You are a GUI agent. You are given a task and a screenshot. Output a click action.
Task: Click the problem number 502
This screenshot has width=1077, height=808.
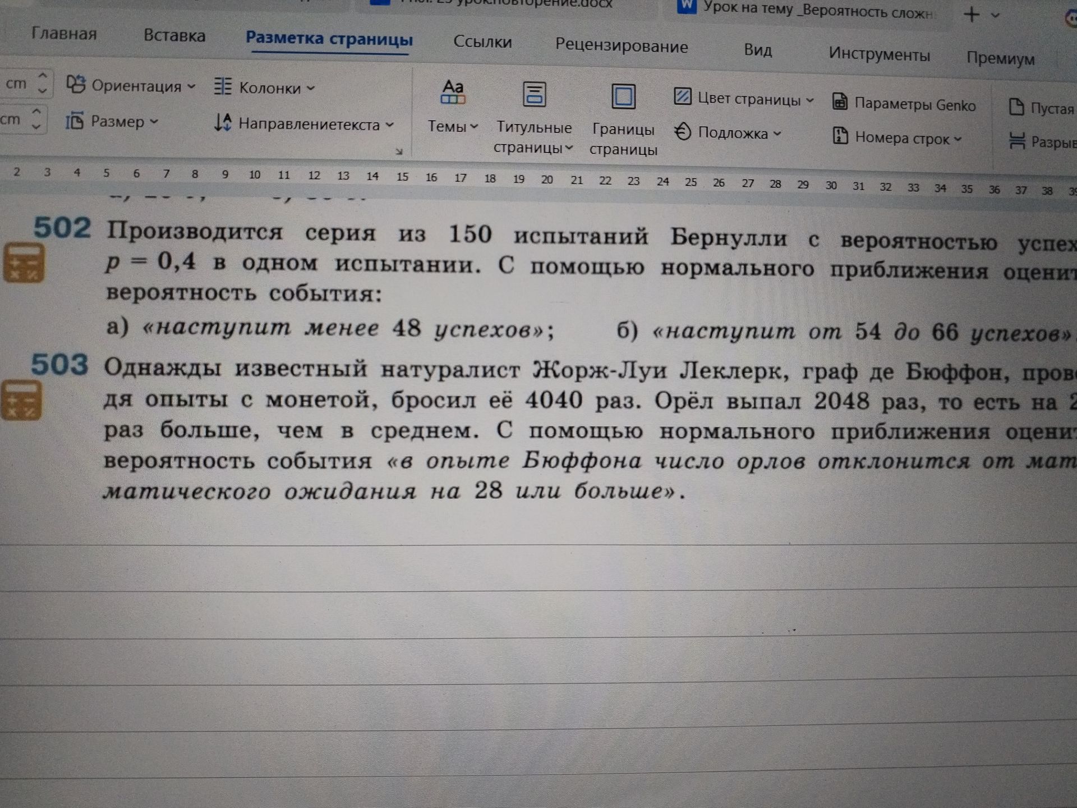click(x=62, y=228)
